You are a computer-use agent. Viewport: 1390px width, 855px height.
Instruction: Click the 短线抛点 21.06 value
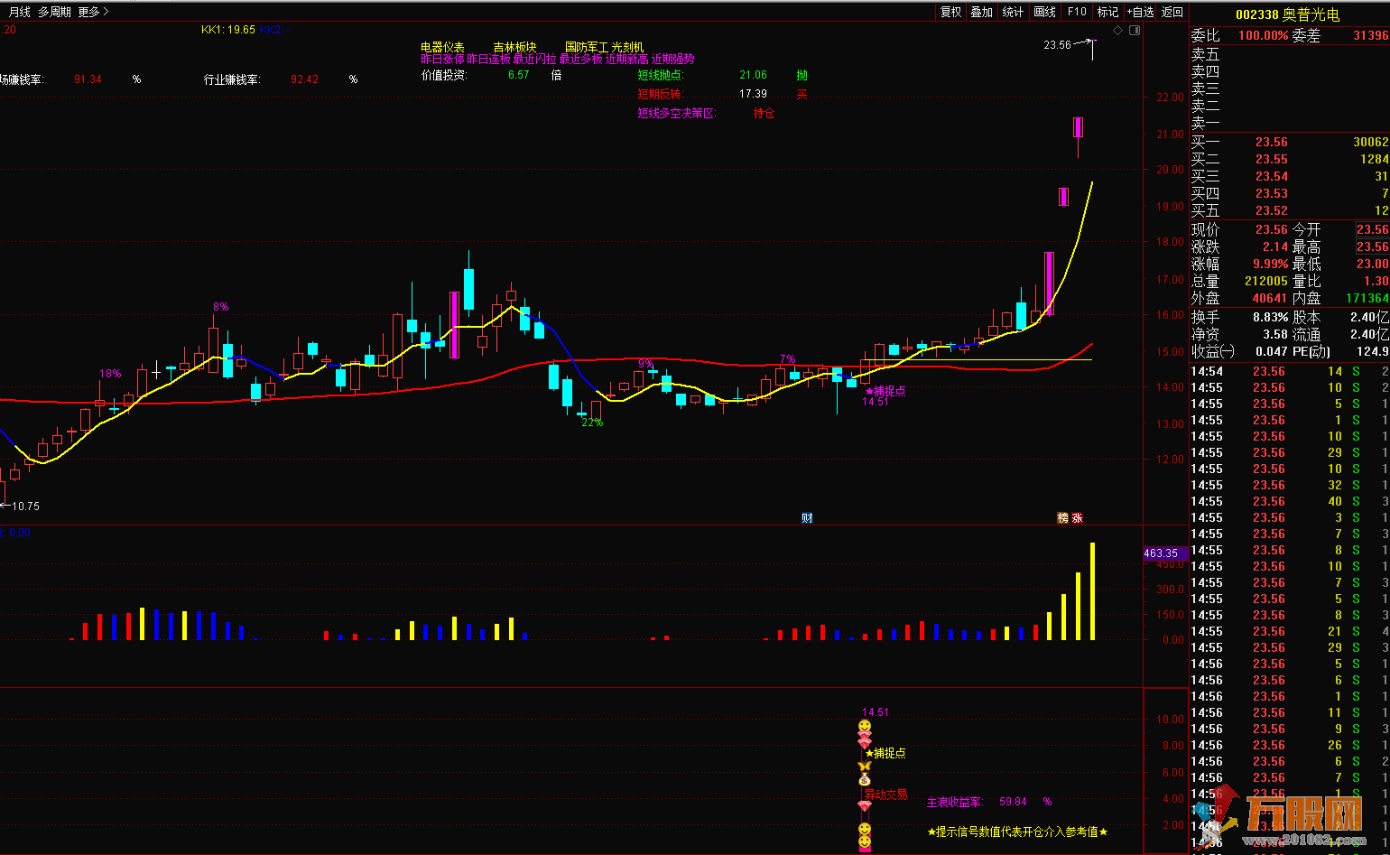753,75
